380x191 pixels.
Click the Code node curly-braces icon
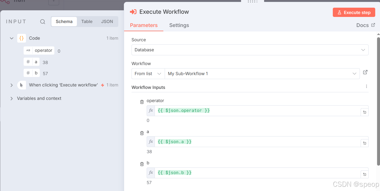(21, 38)
